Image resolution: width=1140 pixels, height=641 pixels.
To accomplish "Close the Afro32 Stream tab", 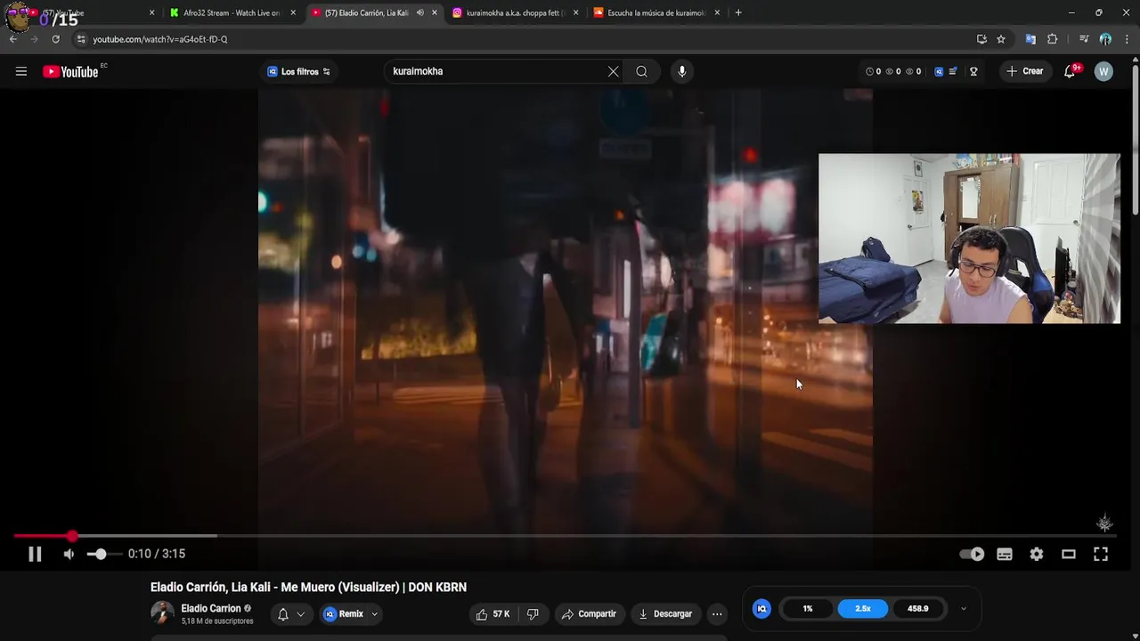I will [x=293, y=12].
